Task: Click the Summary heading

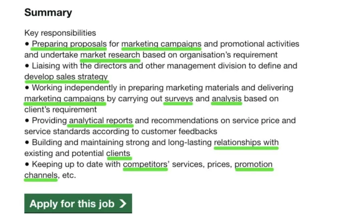Action: (x=48, y=12)
